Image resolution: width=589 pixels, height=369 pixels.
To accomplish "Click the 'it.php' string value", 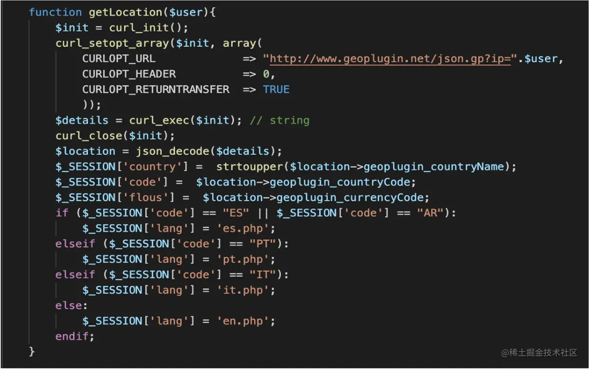I will [246, 290].
